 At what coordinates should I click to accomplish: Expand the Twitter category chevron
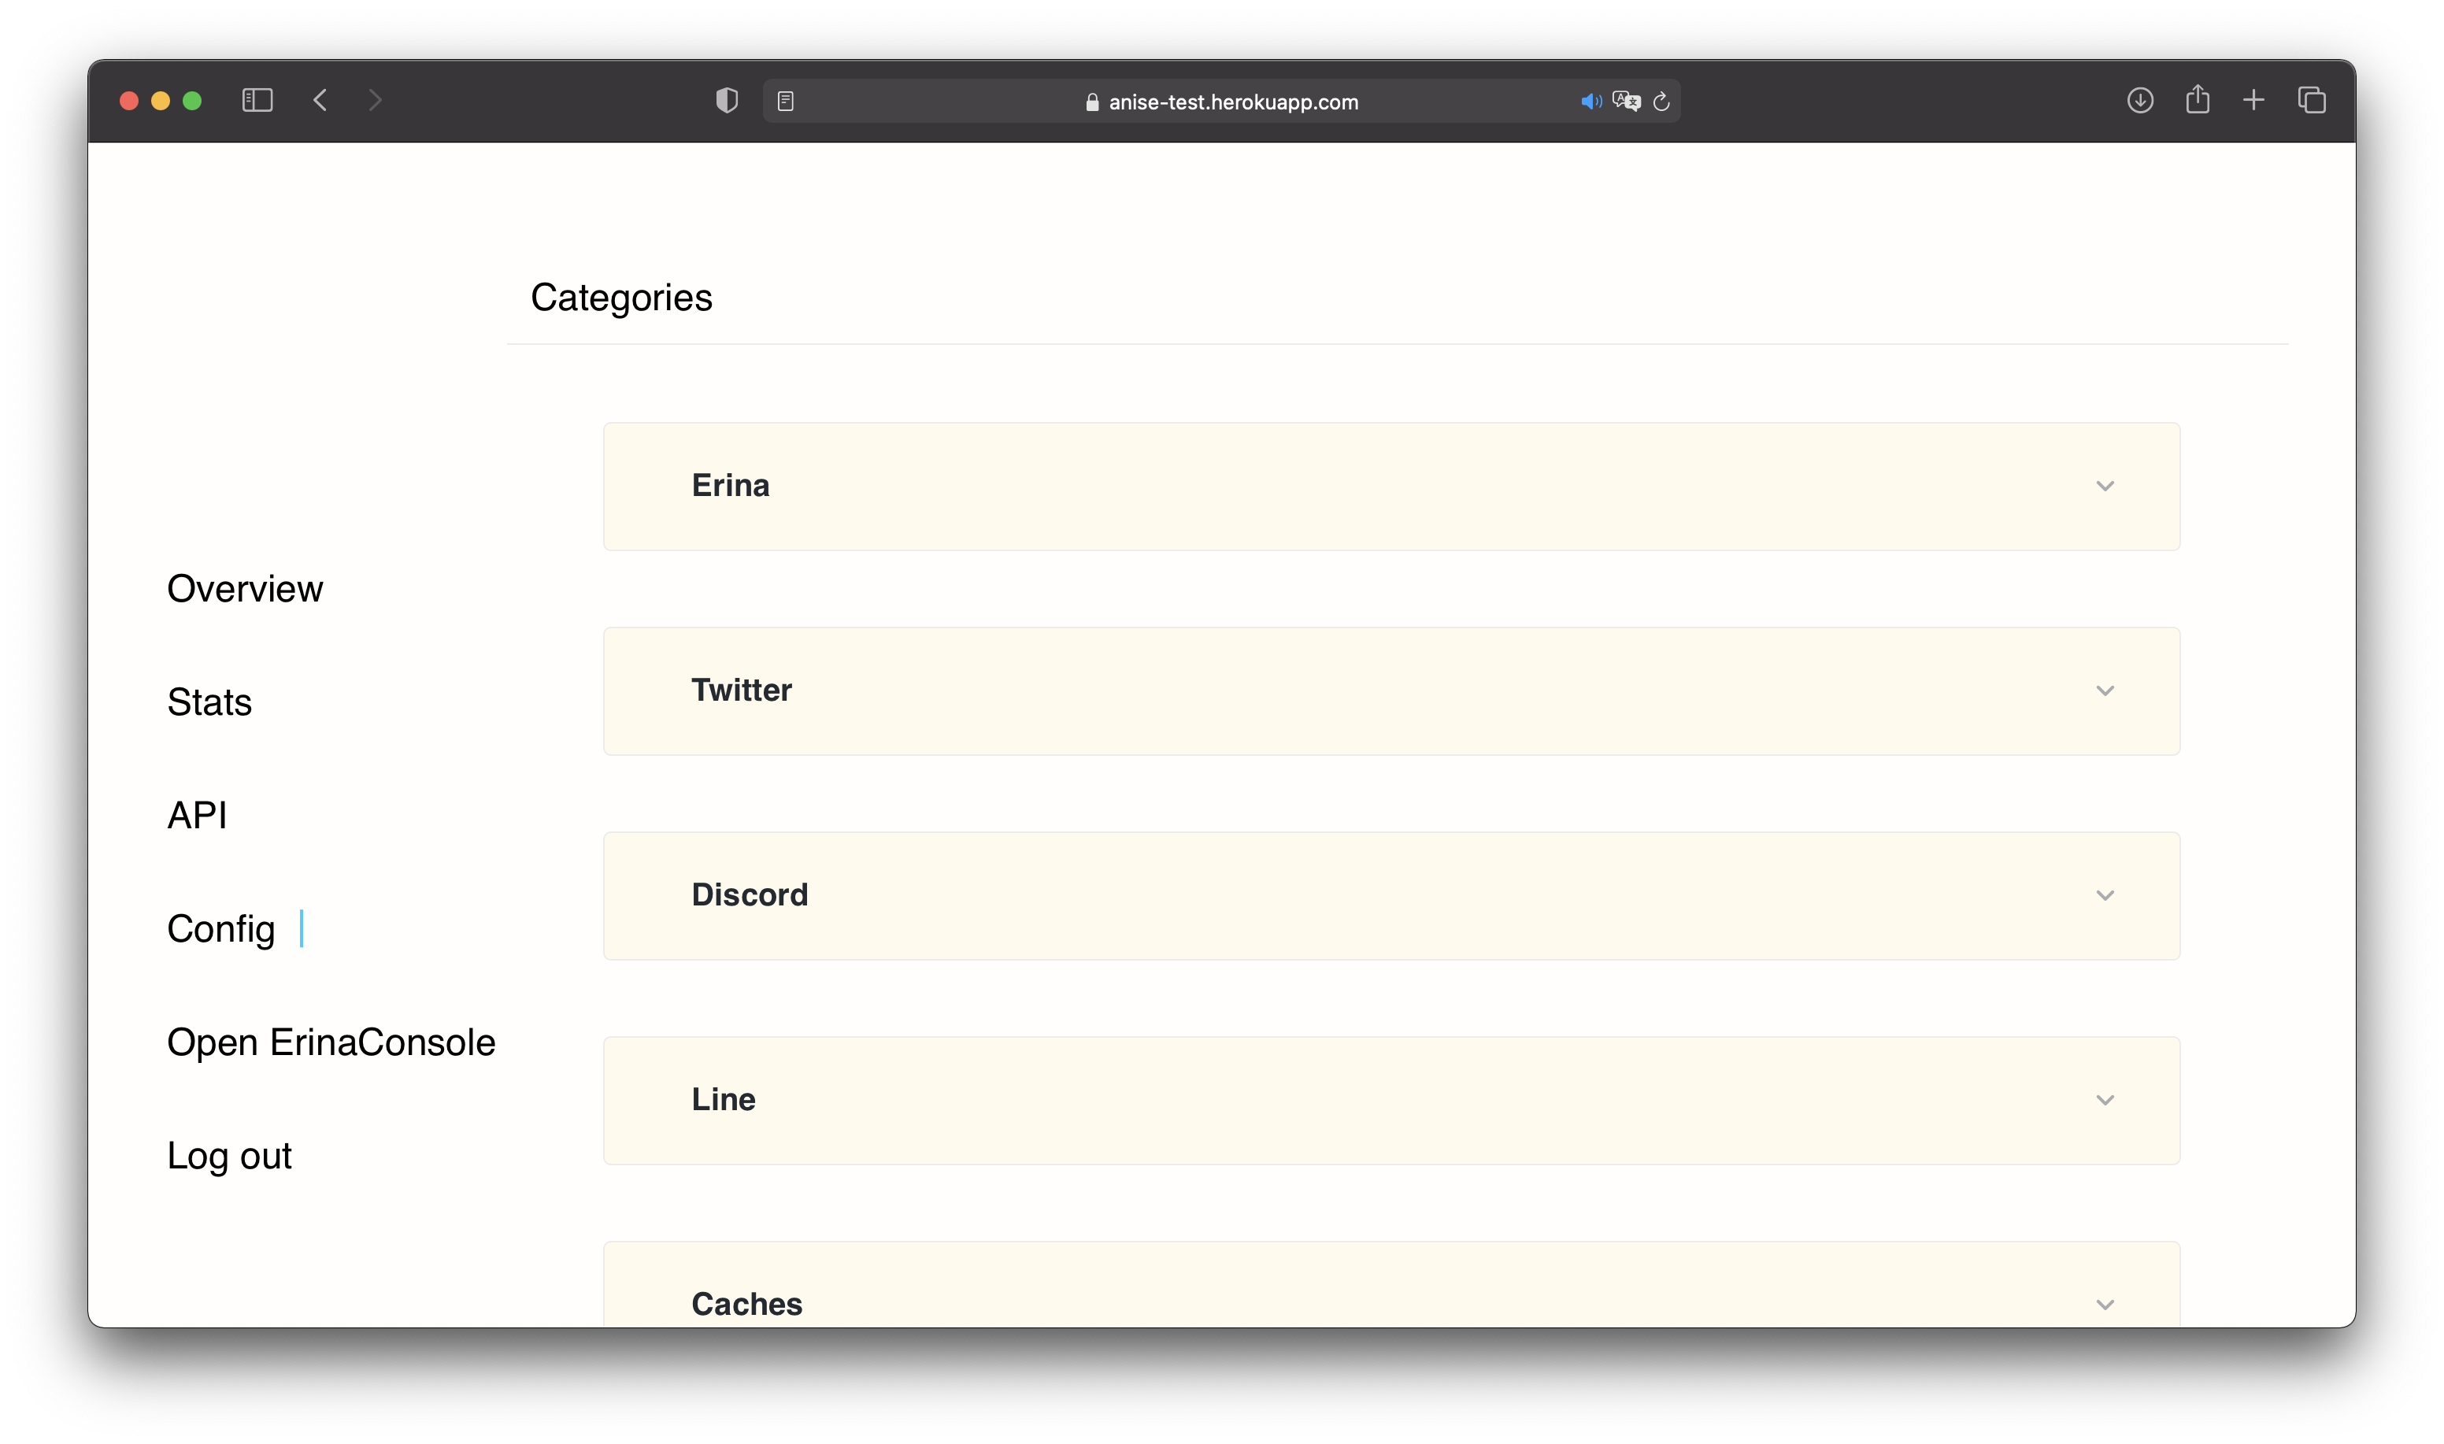coord(2105,691)
